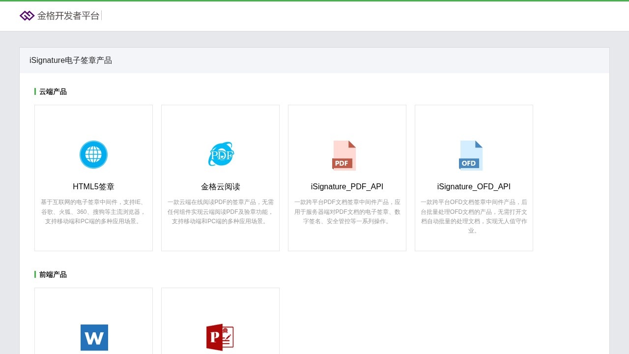This screenshot has width=629, height=354.
Task: Click the purple 金格 logo icon
Action: pos(27,16)
